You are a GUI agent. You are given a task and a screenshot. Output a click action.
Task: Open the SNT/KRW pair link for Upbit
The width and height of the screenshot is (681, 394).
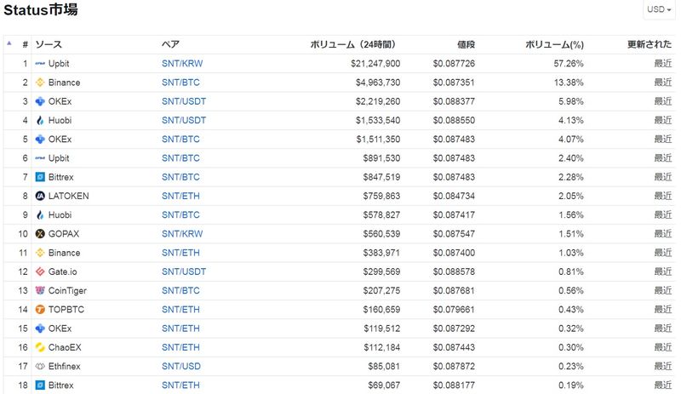(182, 64)
